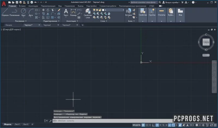Toggle the layer lock padlock icon

[x=100, y=10]
